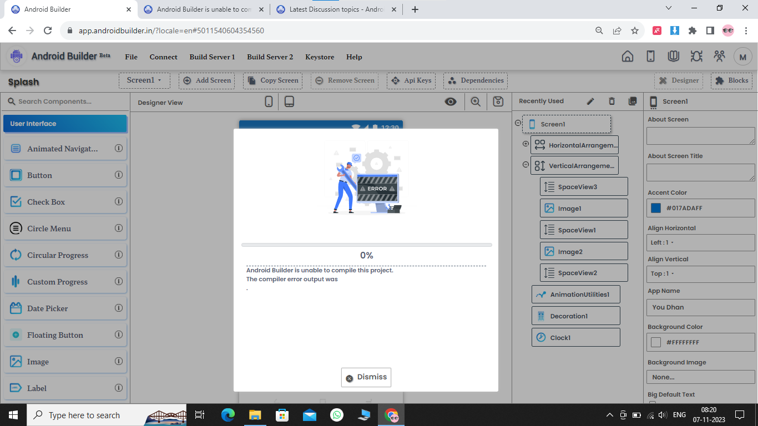Click the bug report icon in header
Screen dimensions: 758x426
pos(696,56)
